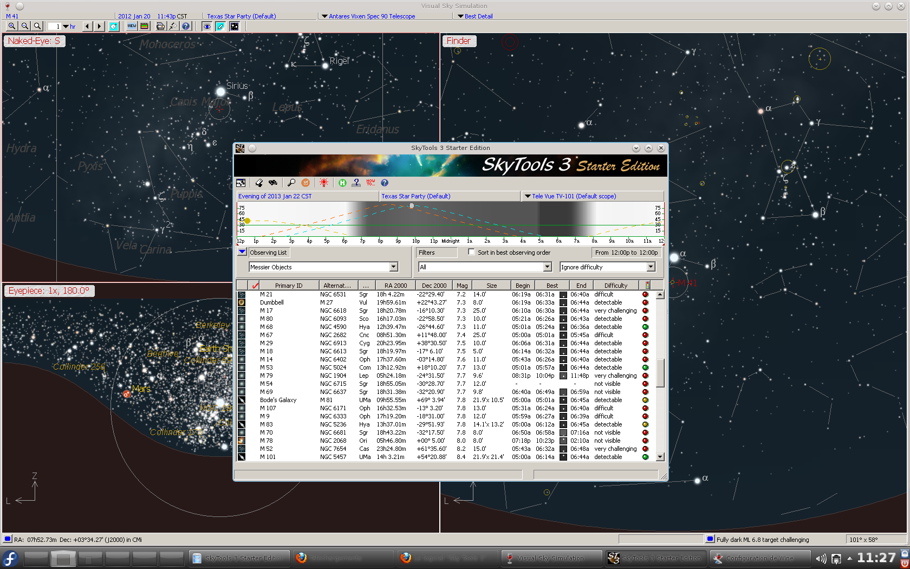
Task: Click the object list scrollbar thumb
Action: 660,373
